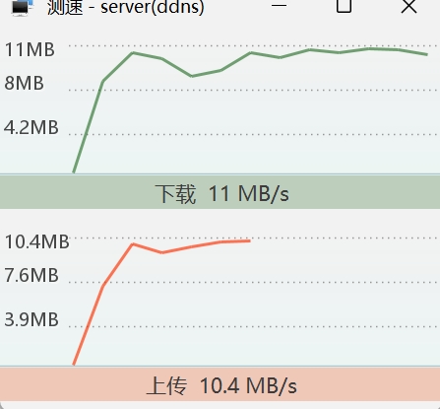Click the right end of green download line
The width and height of the screenshot is (440, 409).
[426, 54]
